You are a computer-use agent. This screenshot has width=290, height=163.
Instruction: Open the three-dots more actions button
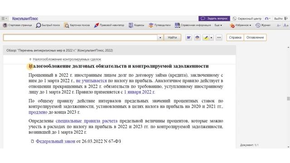click(x=219, y=38)
